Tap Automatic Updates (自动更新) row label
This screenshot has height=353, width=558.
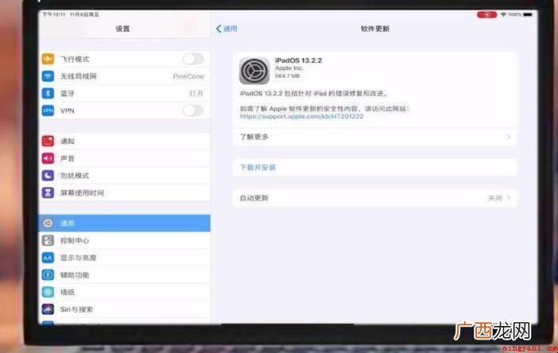click(x=254, y=198)
